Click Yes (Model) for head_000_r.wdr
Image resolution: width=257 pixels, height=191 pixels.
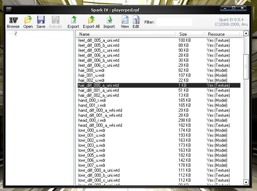[x=217, y=120]
